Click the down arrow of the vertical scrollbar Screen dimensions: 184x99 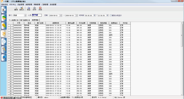pos(182,95)
